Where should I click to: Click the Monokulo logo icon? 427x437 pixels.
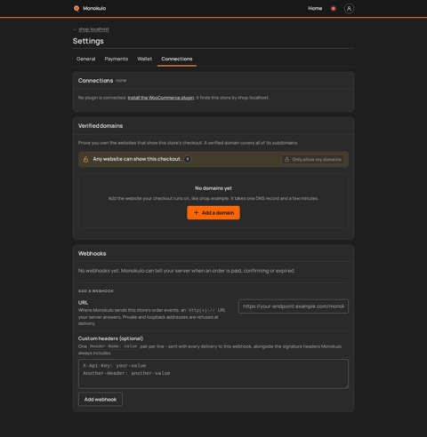(77, 8)
